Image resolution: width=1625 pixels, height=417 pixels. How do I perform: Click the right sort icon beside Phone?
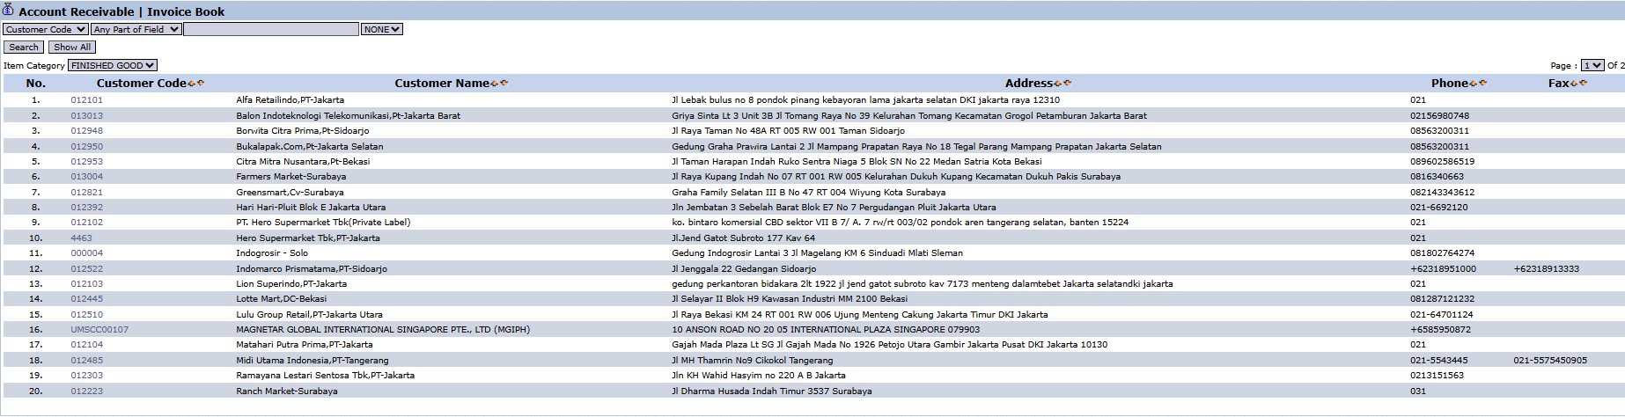1483,84
